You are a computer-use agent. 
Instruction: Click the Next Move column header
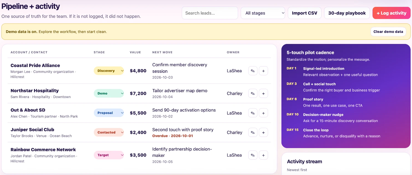(163, 52)
